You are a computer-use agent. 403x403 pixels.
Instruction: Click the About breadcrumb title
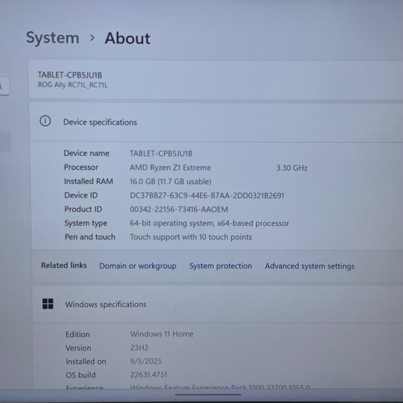128,38
